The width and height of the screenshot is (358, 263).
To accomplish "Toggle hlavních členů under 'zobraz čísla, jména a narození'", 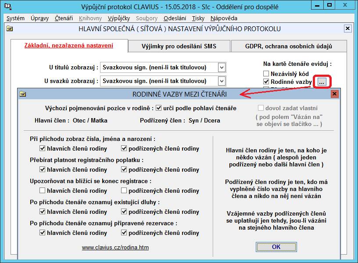I will tap(42, 148).
